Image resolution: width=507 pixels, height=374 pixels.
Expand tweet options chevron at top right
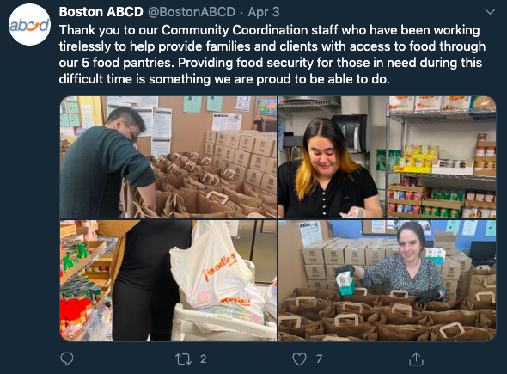pyautogui.click(x=490, y=12)
